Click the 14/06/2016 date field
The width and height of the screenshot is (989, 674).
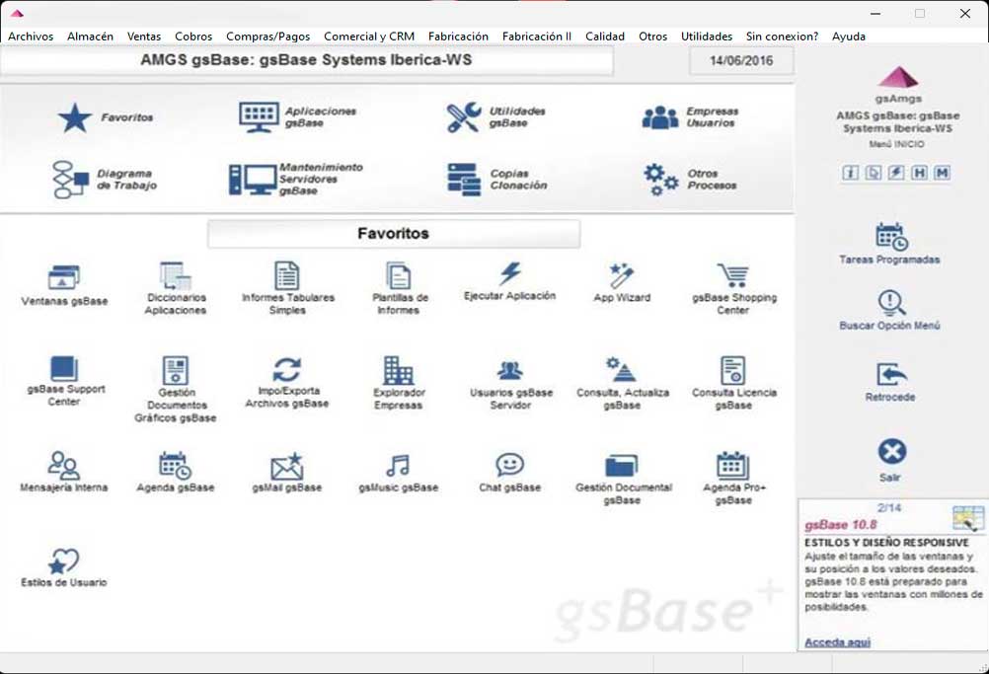click(741, 61)
